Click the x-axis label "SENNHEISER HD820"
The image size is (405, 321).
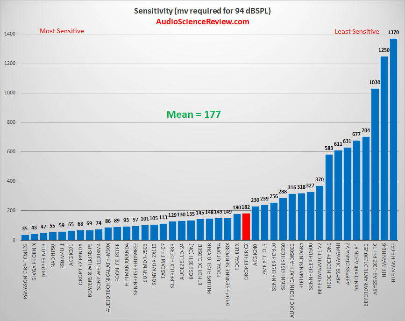[x=274, y=267]
